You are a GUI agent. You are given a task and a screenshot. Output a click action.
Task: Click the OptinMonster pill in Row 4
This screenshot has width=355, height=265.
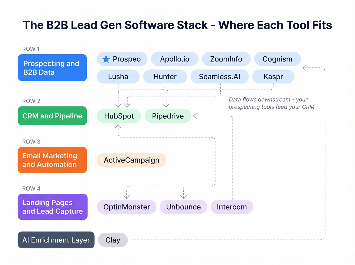[127, 207]
